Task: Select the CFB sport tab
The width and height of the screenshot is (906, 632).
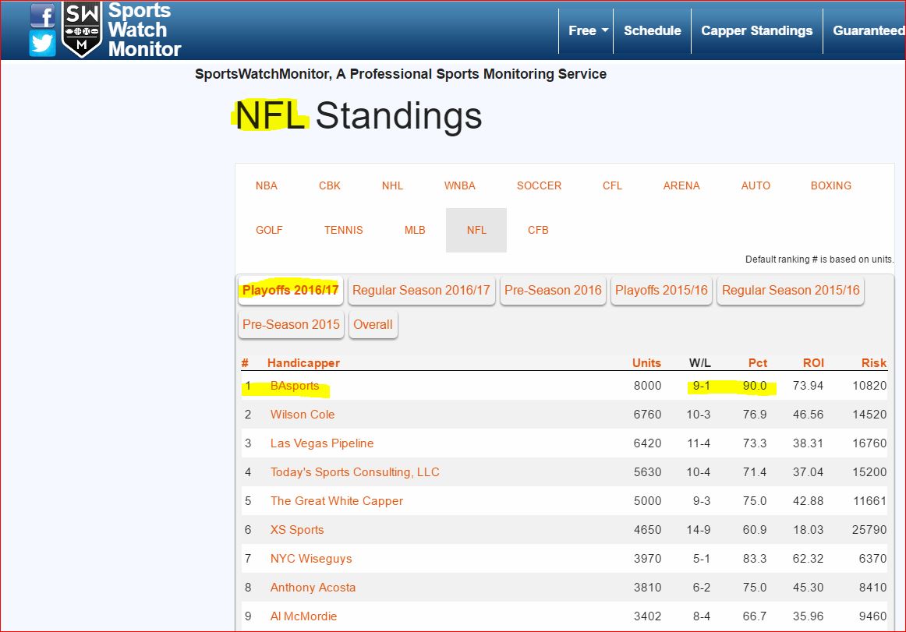Action: 538,230
